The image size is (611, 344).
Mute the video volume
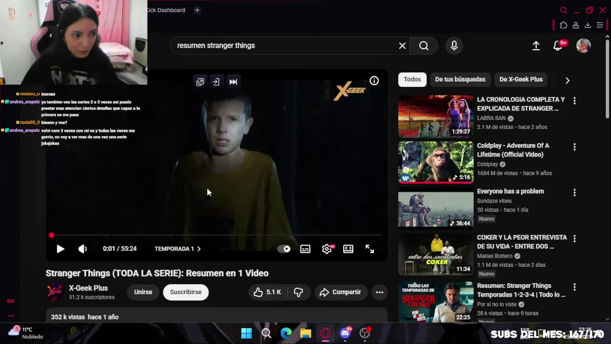pyautogui.click(x=83, y=249)
